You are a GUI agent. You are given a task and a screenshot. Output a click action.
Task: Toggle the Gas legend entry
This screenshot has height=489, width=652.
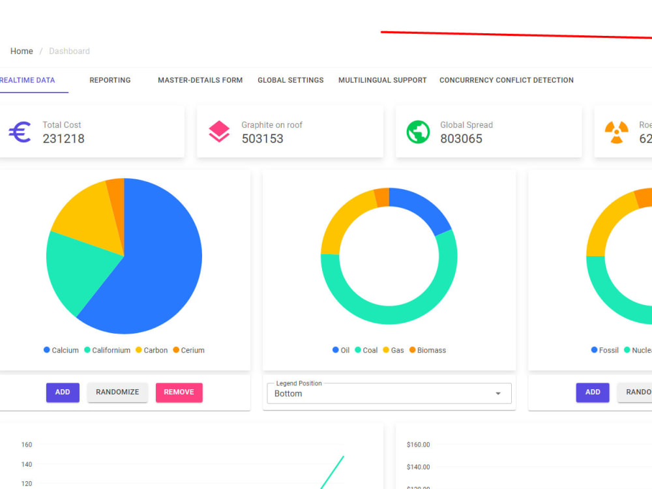tap(393, 350)
